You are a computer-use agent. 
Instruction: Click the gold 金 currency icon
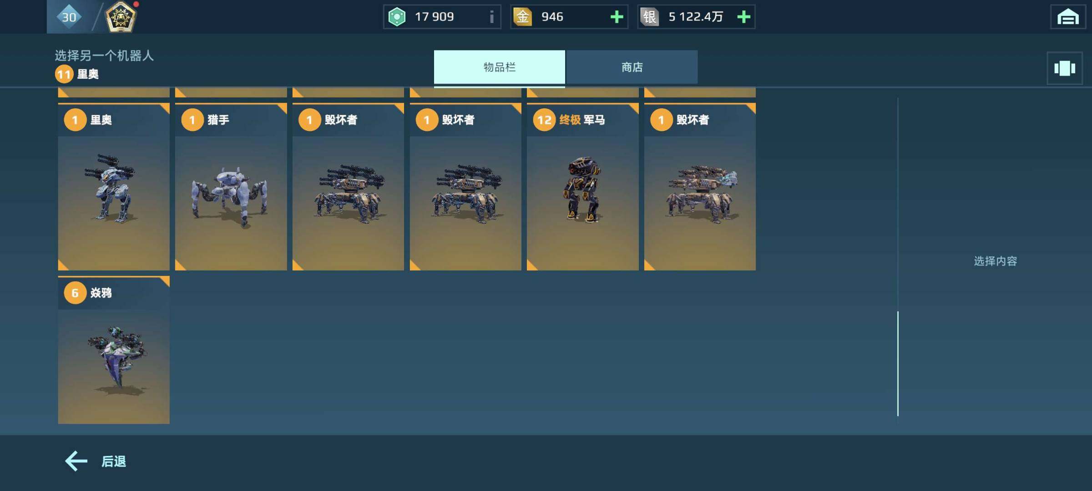click(x=523, y=17)
